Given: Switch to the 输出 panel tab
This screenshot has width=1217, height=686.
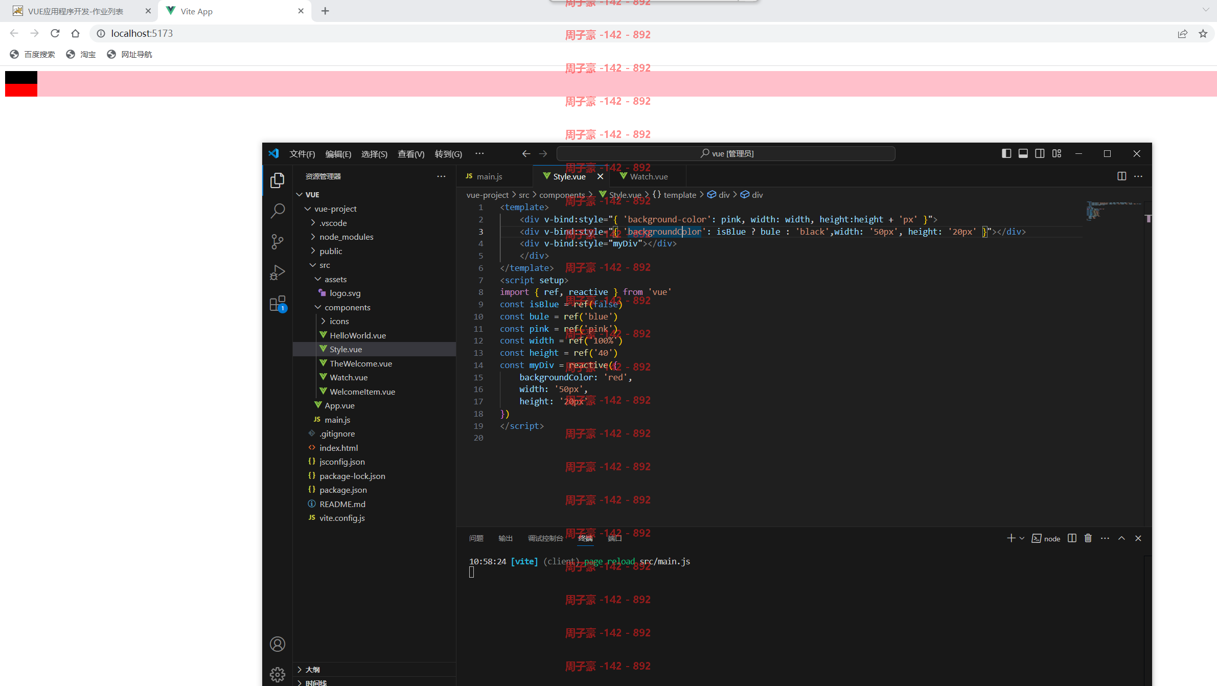Looking at the screenshot, I should (x=506, y=538).
